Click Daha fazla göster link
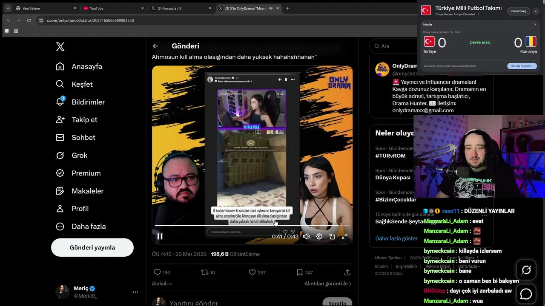Viewport: 545px width, 306px height. [x=396, y=238]
